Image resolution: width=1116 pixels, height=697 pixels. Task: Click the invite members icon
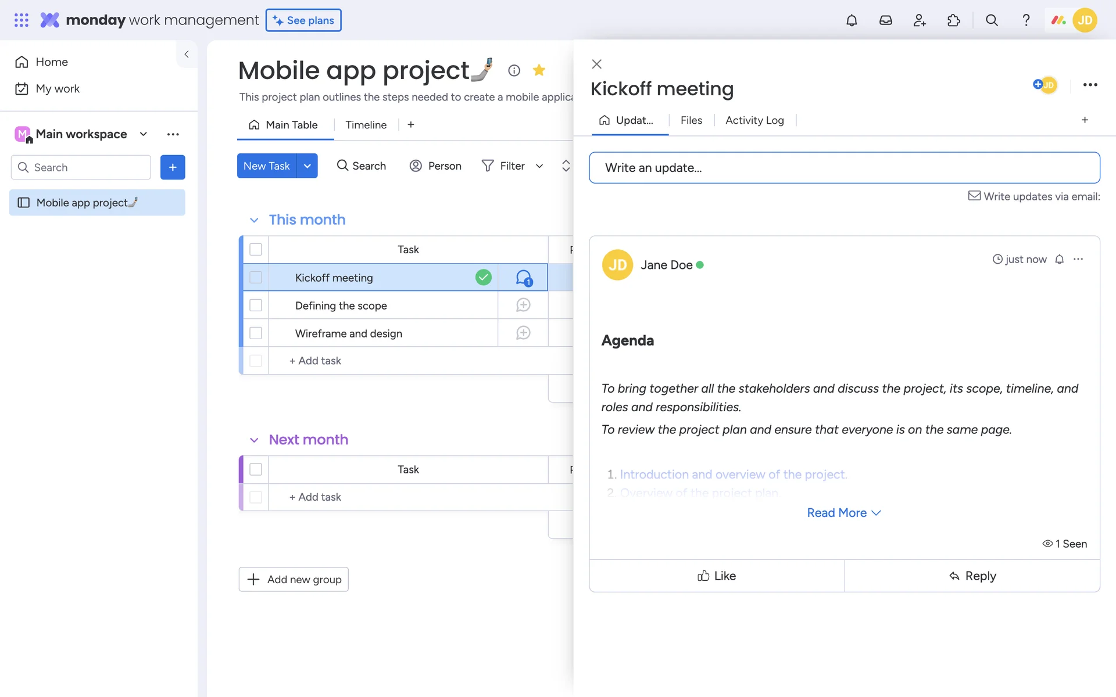click(920, 20)
